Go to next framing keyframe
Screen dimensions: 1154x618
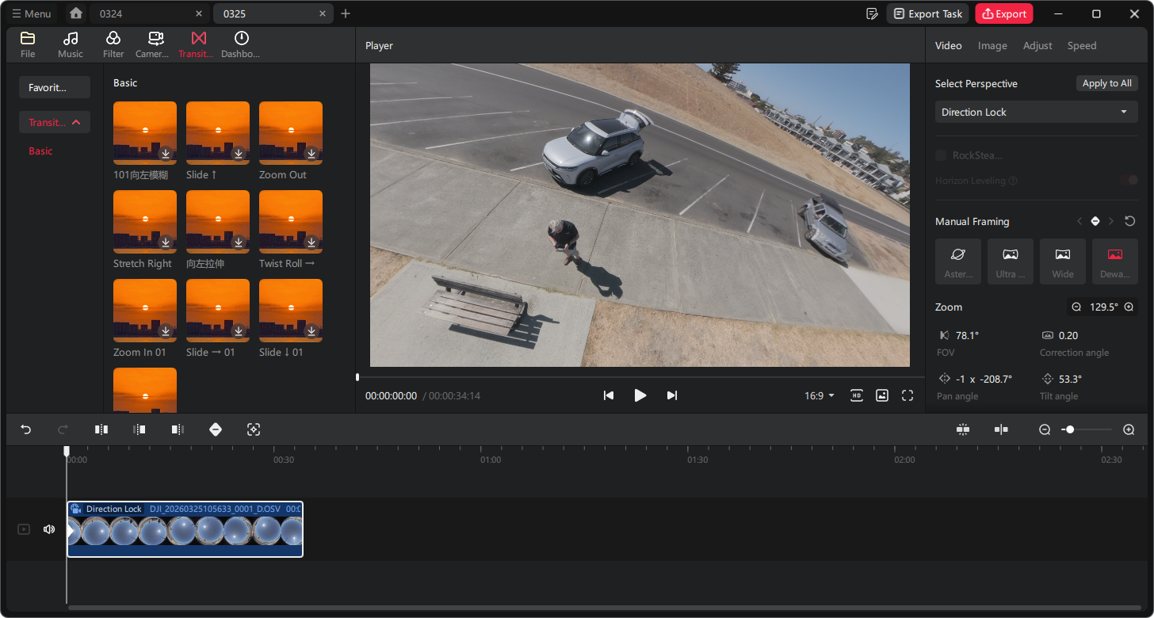(x=1111, y=221)
